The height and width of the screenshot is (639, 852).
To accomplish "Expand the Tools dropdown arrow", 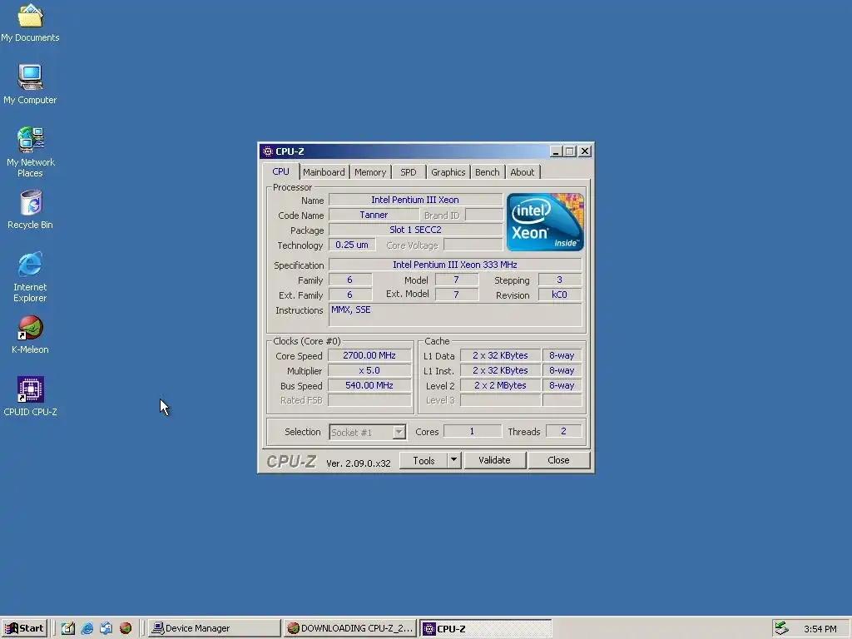I will 453,460.
